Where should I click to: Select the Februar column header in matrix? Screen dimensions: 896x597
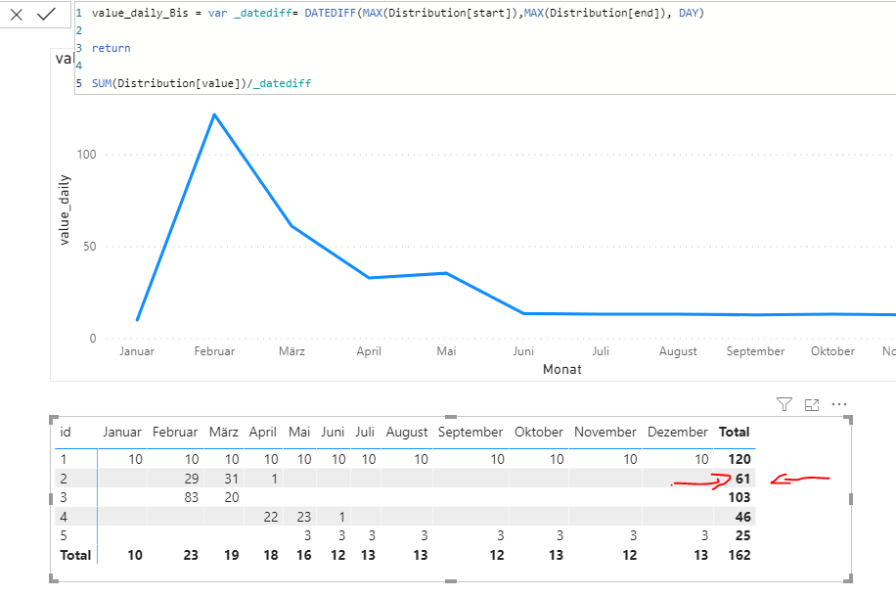tap(175, 432)
